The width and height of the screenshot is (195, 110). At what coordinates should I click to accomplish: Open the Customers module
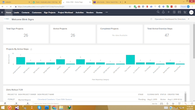[x=37, y=12]
